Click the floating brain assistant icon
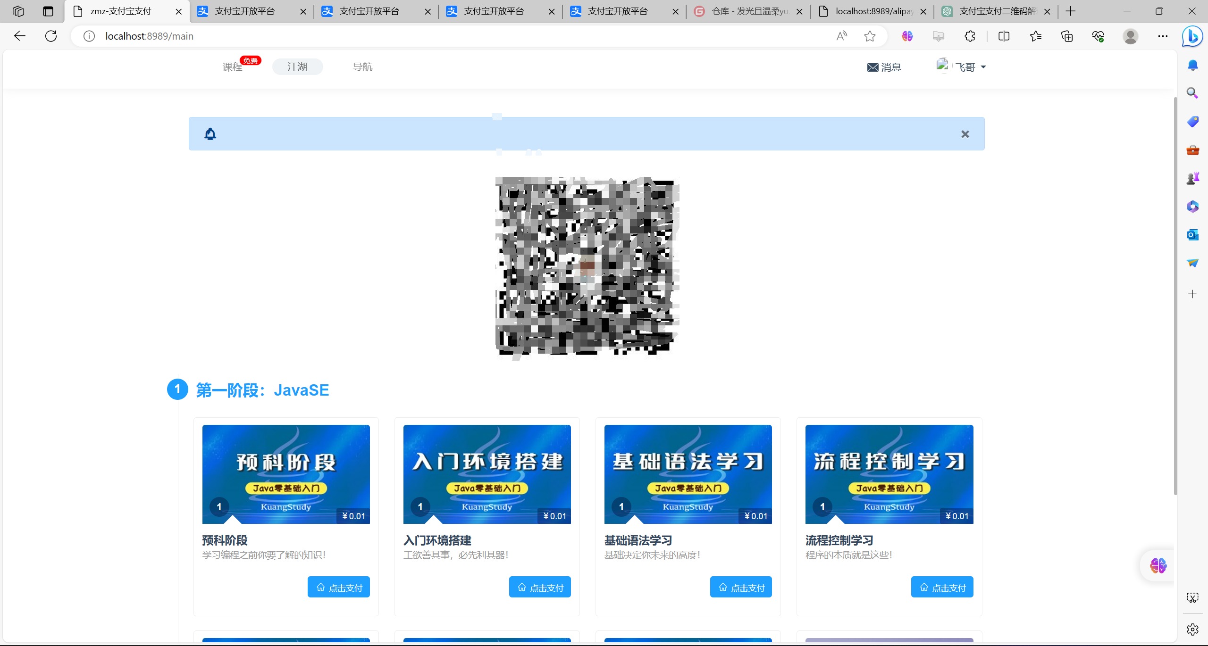The height and width of the screenshot is (646, 1208). click(1158, 565)
